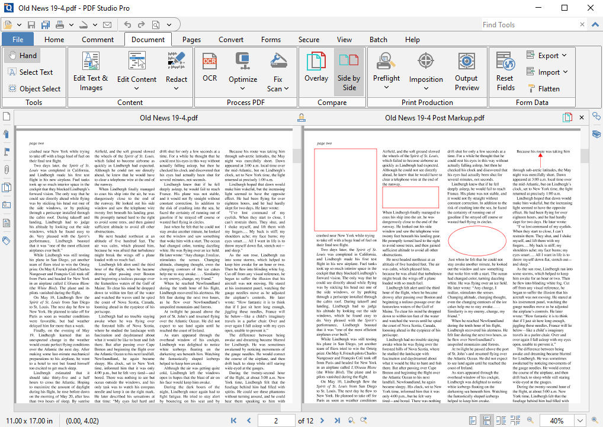Viewport: 603px width, 427px height.
Task: Enable the Select Text tool
Action: click(x=30, y=72)
